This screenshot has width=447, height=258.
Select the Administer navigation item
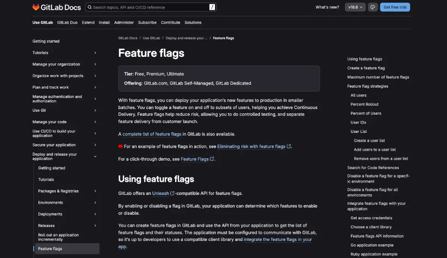pyautogui.click(x=124, y=22)
